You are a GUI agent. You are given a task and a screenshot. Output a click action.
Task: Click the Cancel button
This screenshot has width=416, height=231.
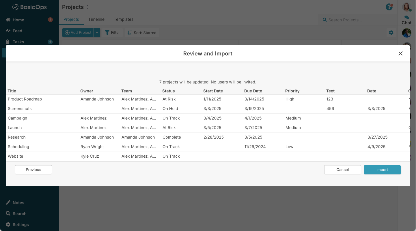tap(342, 170)
